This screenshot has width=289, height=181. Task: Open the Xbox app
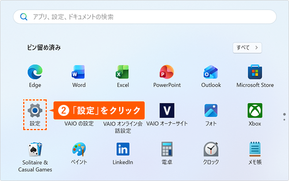tap(255, 111)
